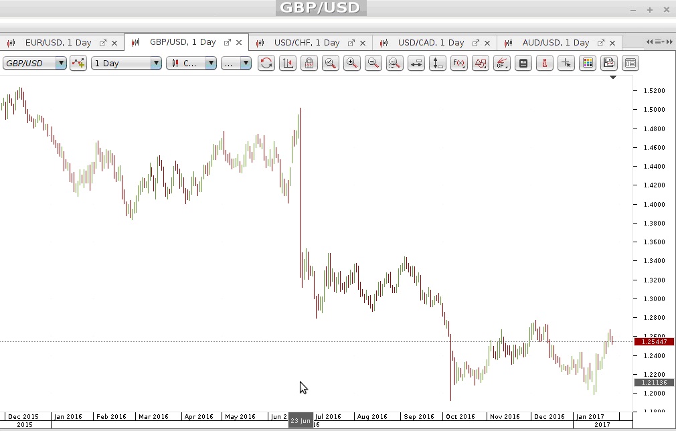
Task: Open the tab list menu button
Action: 659,42
